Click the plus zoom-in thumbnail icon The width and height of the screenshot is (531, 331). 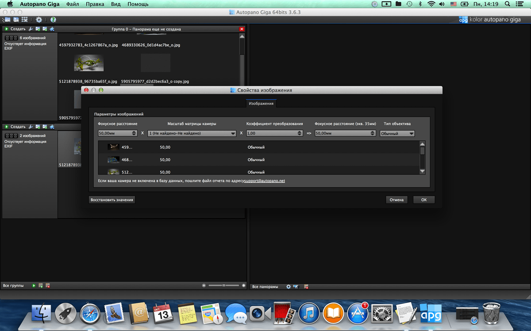(243, 286)
